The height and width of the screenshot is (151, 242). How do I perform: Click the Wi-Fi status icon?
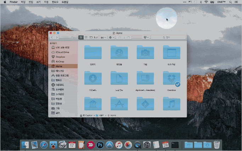pyautogui.click(x=206, y=2)
